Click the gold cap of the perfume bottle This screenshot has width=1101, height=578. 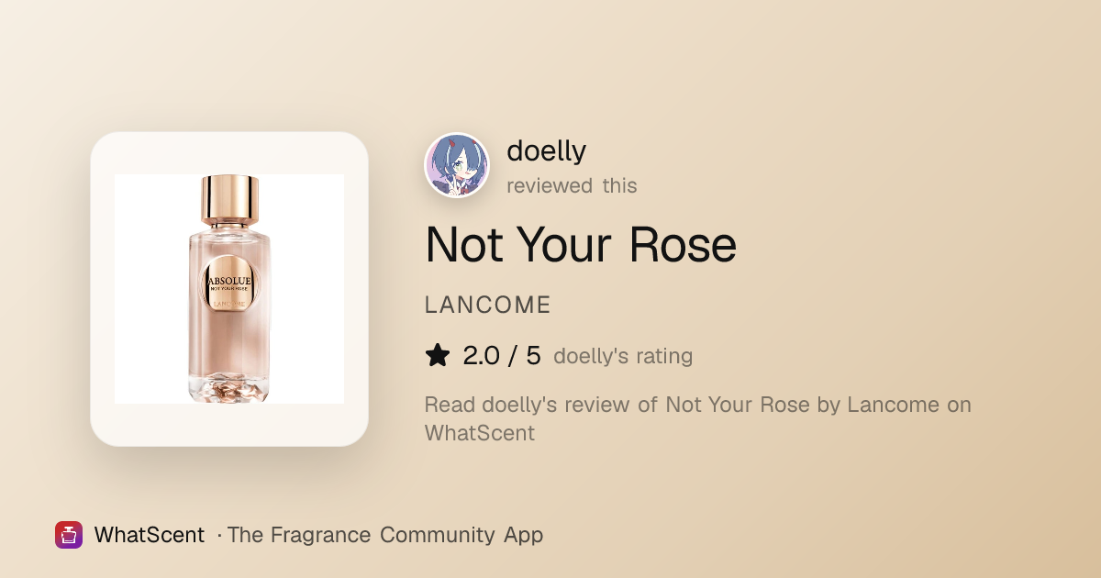coord(229,199)
